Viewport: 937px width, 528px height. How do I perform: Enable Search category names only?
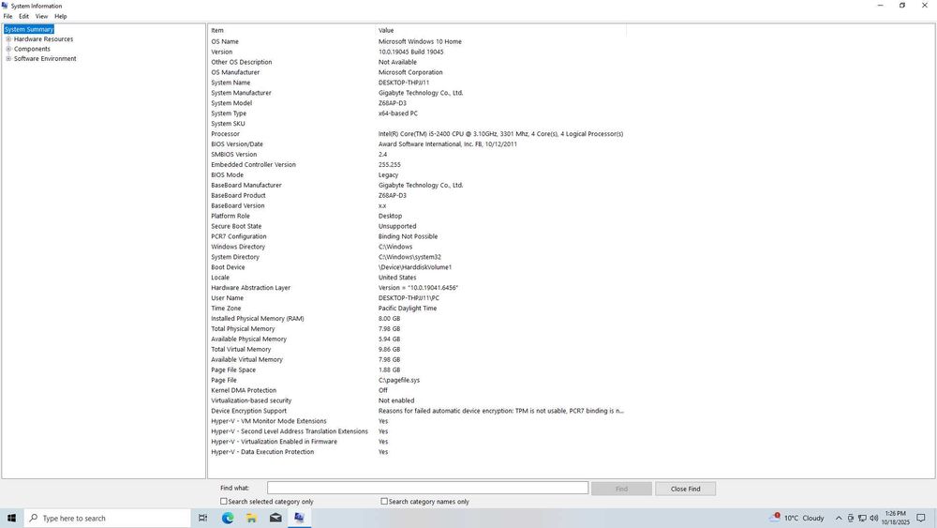point(384,501)
